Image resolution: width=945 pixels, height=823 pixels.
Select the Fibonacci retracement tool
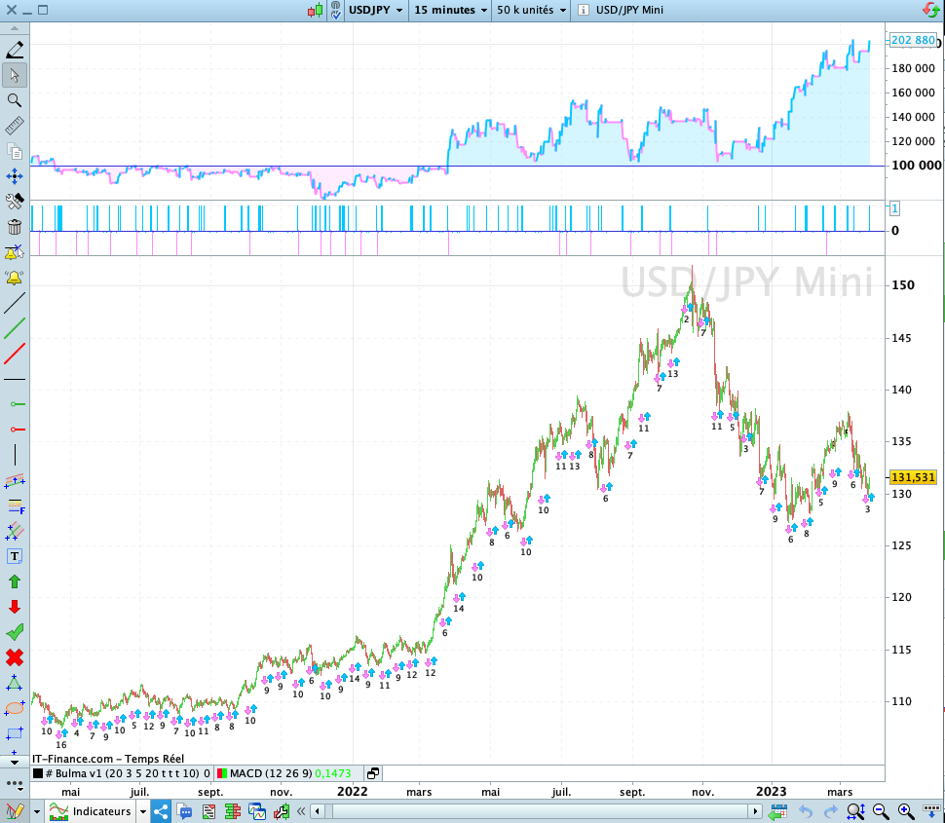16,506
